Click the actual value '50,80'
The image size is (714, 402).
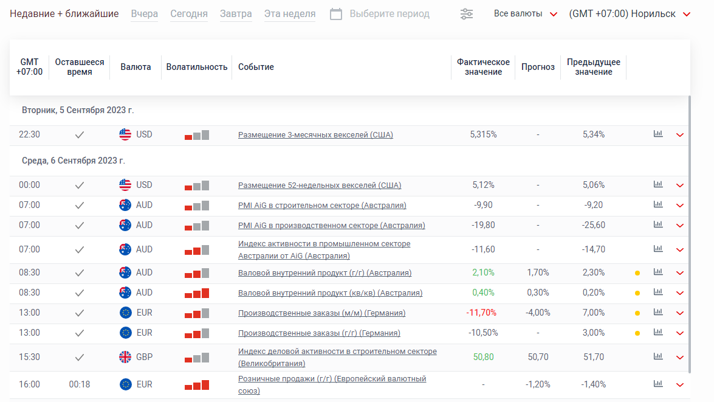click(x=483, y=358)
